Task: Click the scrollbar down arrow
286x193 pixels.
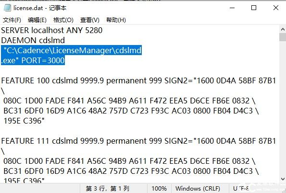Action: coord(283,179)
